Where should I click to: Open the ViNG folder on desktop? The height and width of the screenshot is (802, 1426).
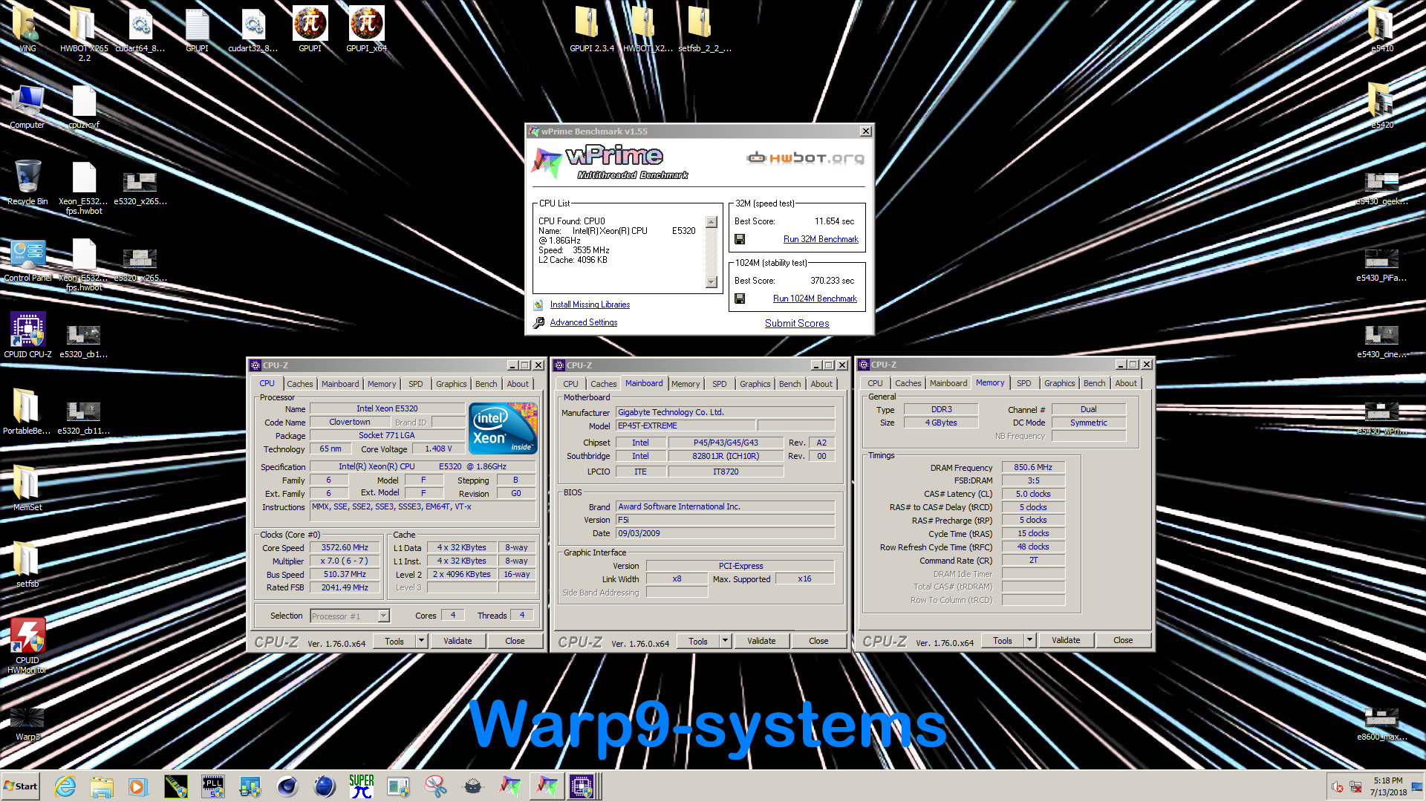(x=27, y=29)
